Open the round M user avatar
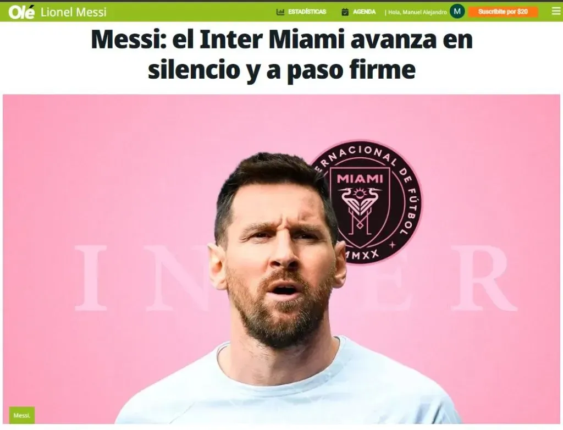The image size is (563, 430). pos(457,12)
